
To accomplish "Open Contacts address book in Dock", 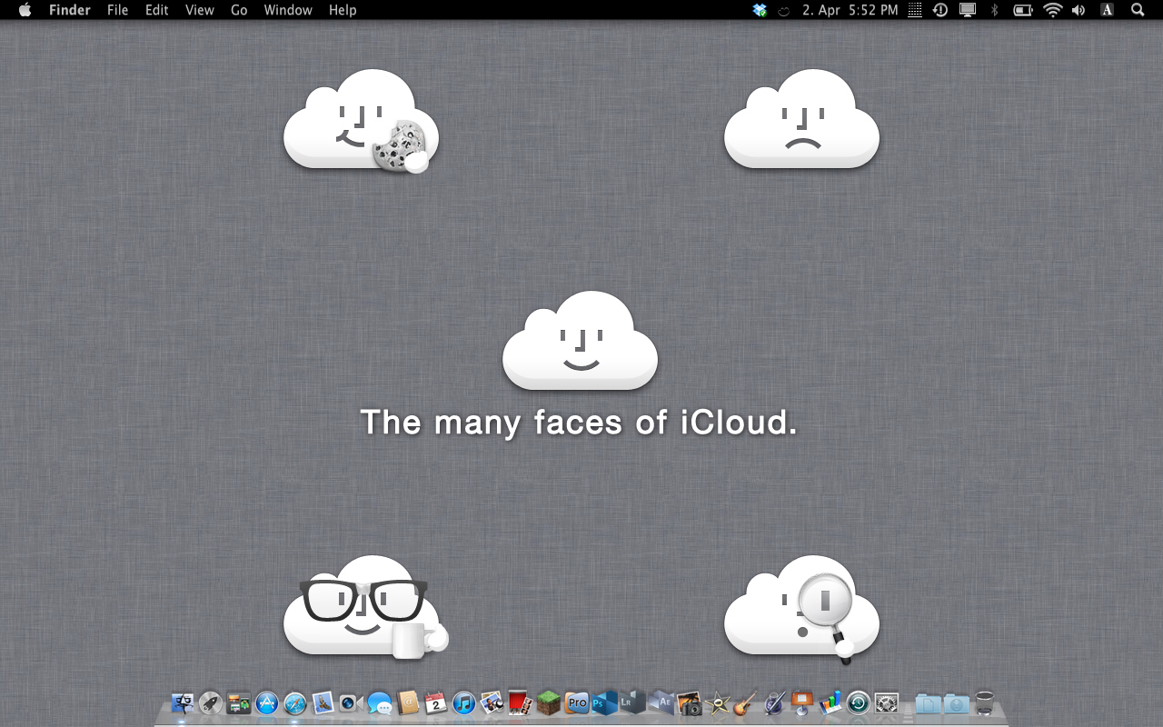I will (408, 702).
